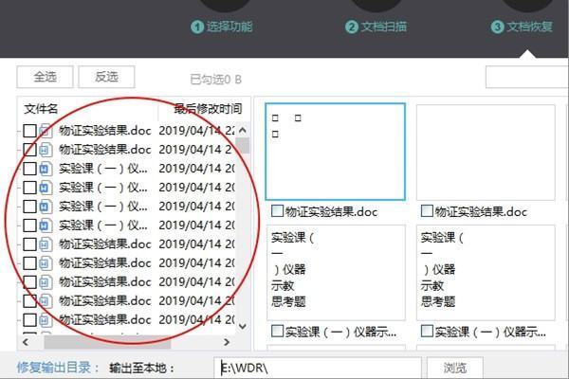Open the blue-outlined 物证实验结果.doc preview thumbnail
569x379 pixels.
(336, 152)
